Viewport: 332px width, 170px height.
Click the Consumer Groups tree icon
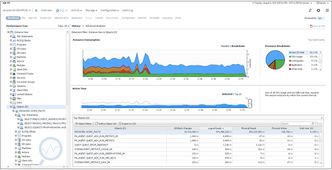coord(14,82)
